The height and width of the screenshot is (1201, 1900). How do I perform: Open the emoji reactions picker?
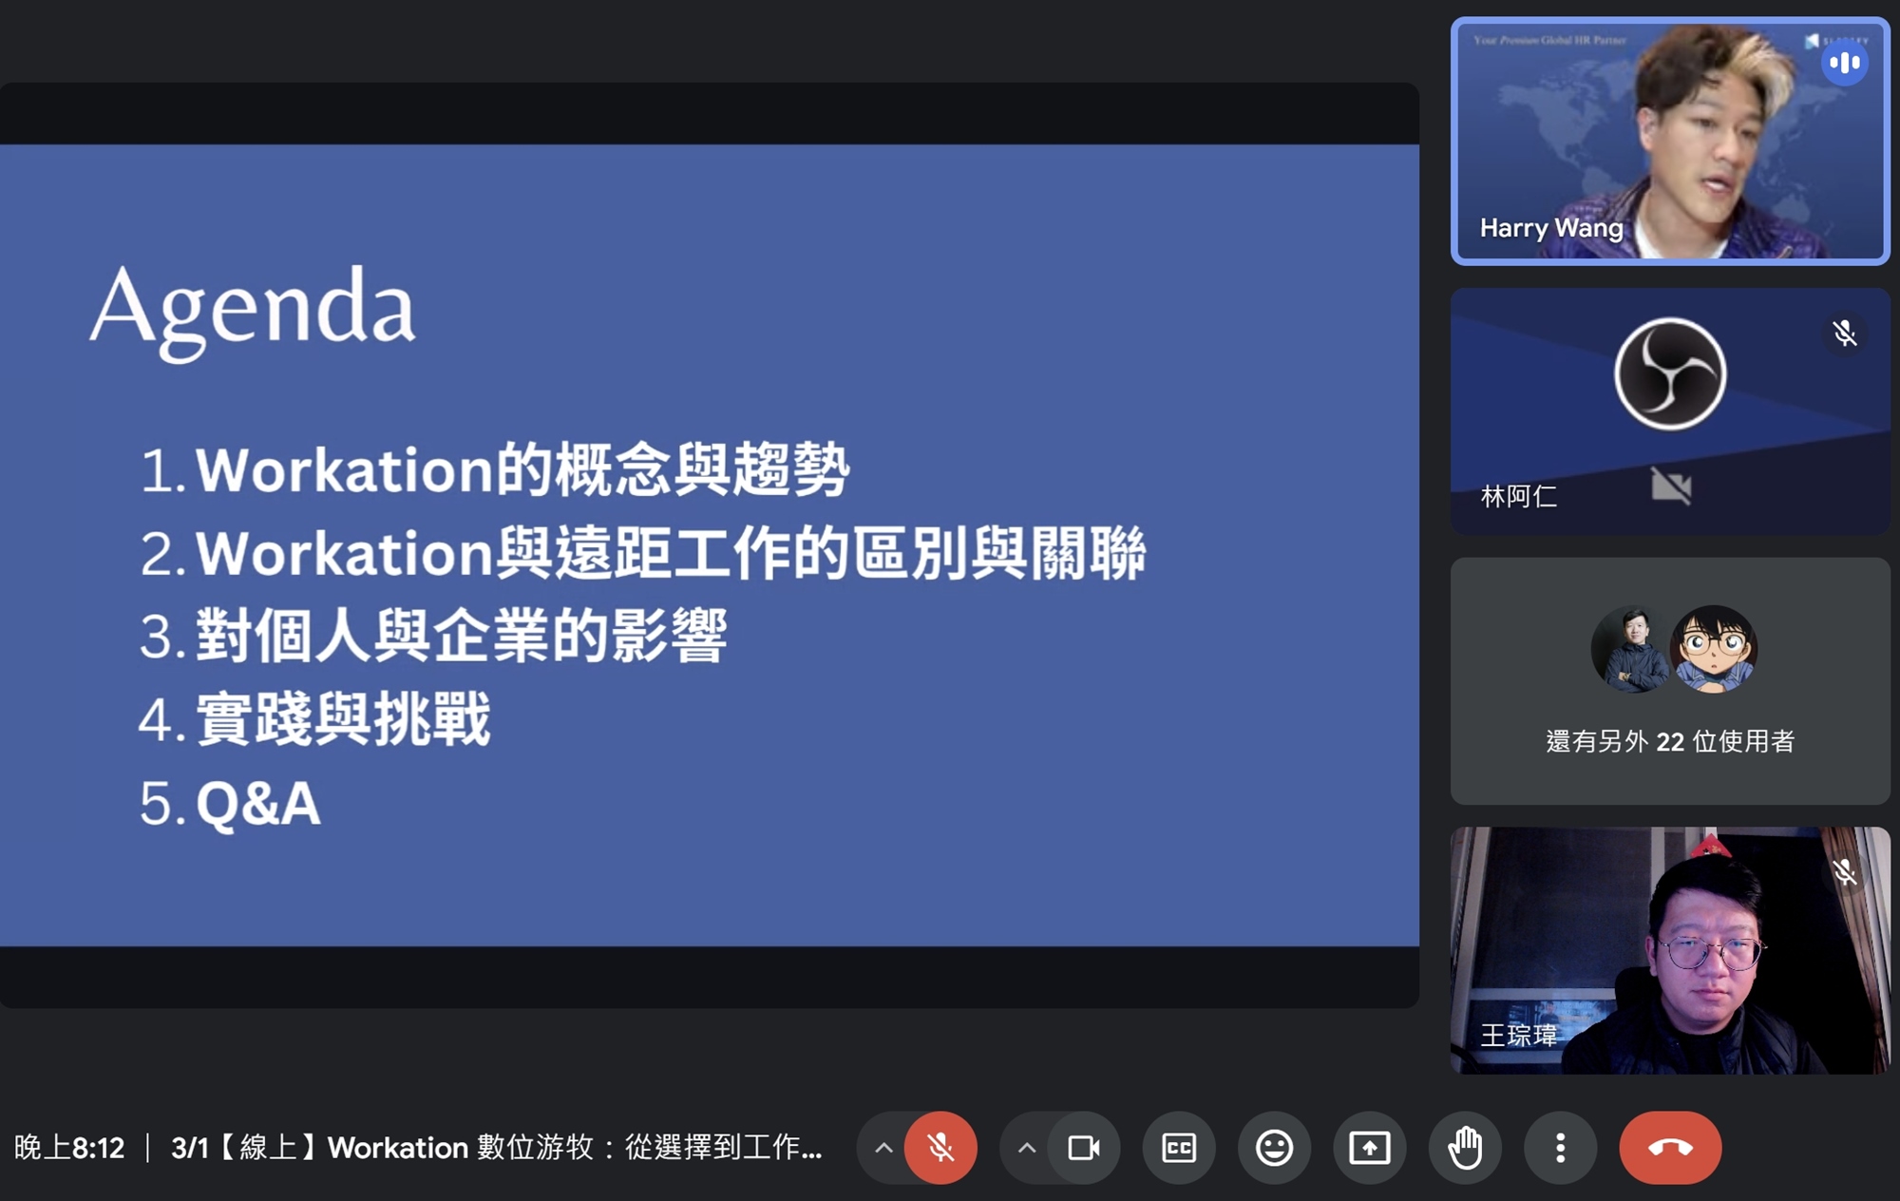[1274, 1148]
